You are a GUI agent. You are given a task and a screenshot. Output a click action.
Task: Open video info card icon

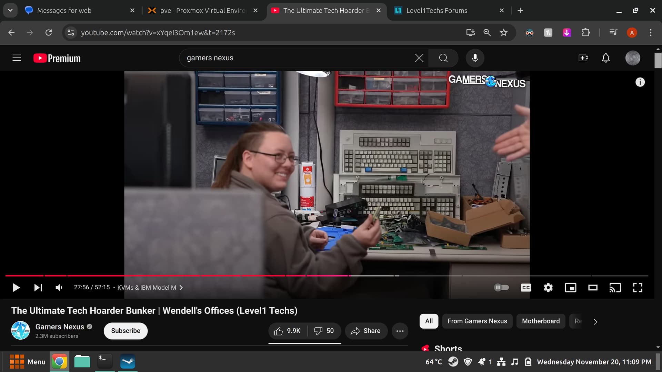(640, 82)
